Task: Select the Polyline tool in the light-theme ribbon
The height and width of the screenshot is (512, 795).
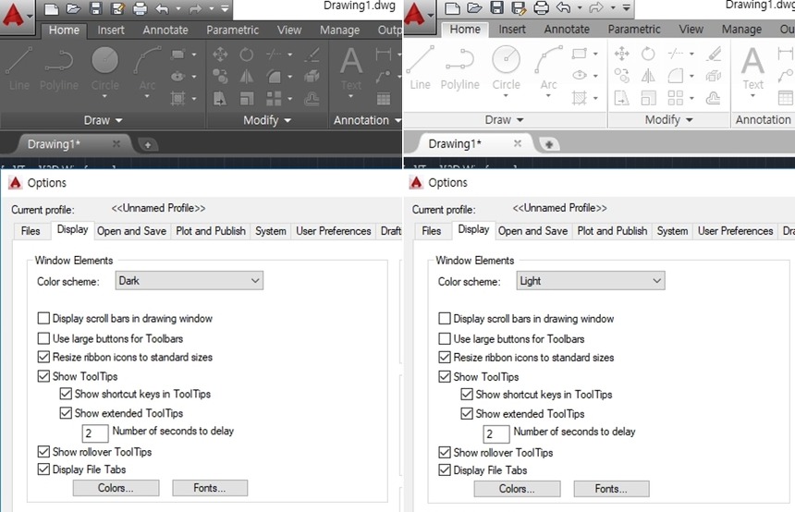Action: [x=459, y=69]
